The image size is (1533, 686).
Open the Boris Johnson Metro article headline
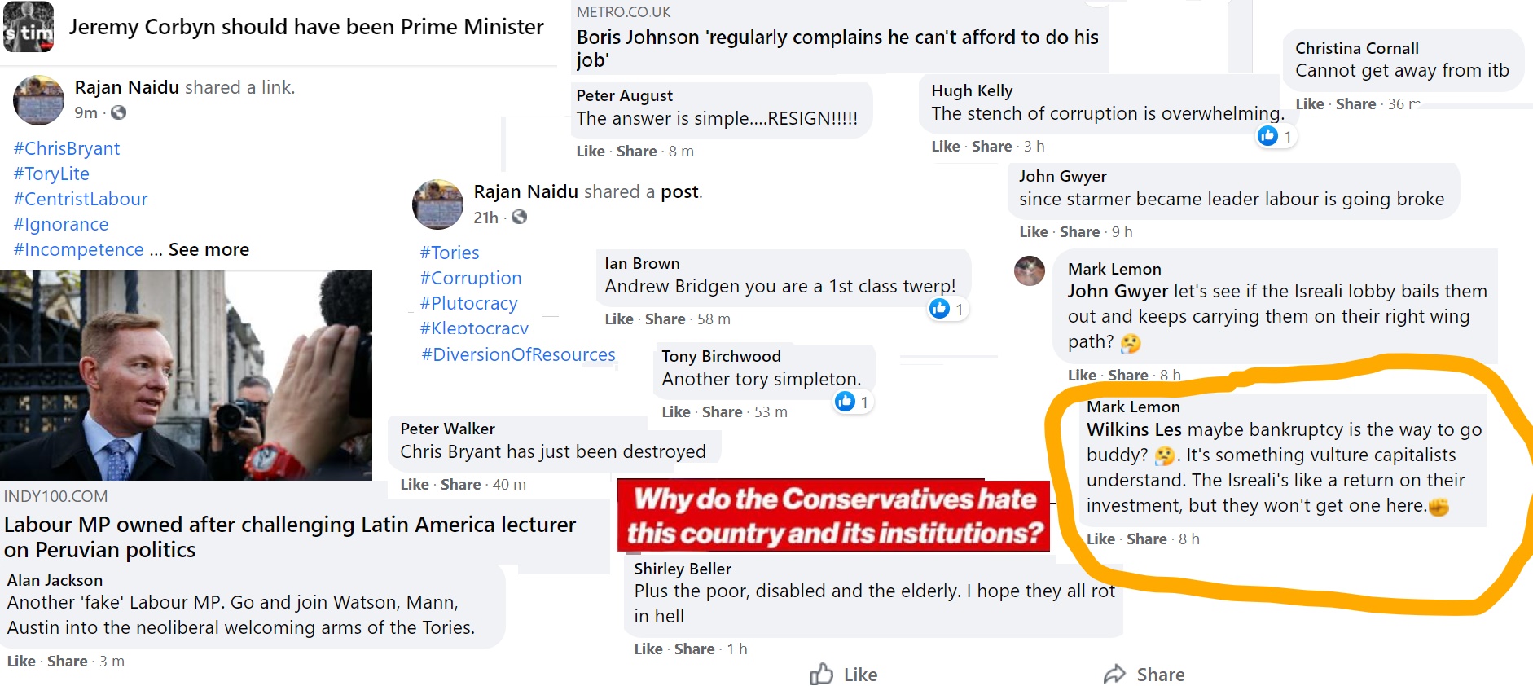coord(837,48)
